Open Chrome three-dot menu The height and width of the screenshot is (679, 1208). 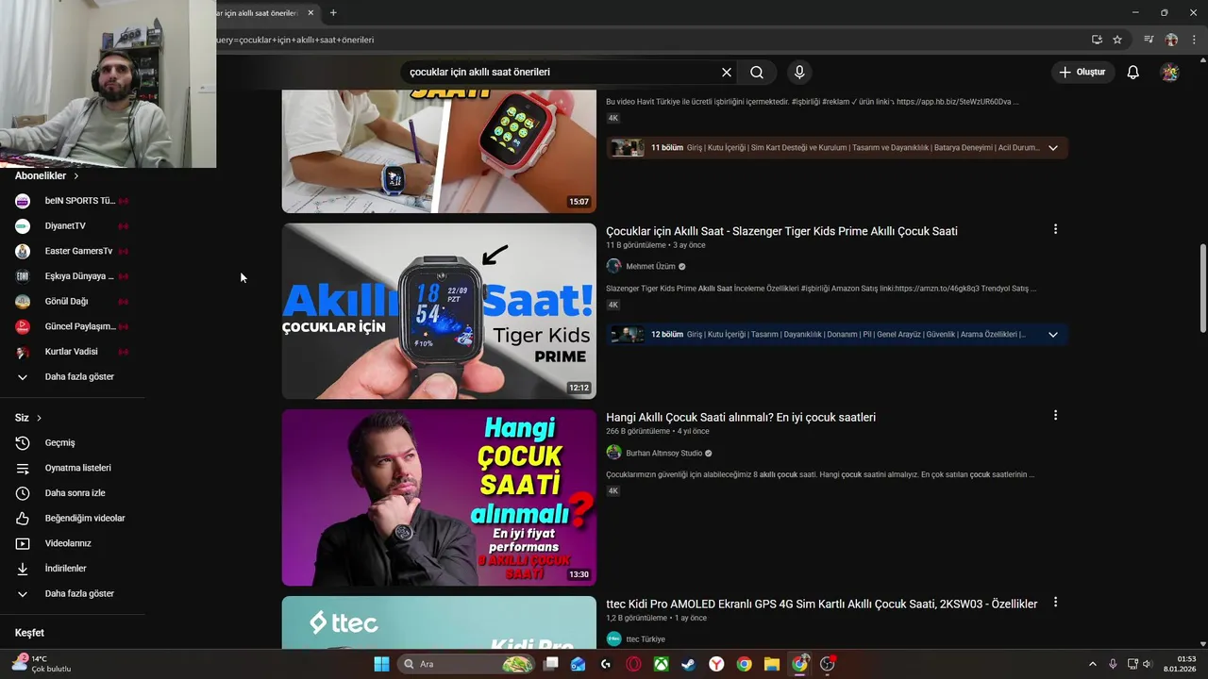click(x=1194, y=40)
